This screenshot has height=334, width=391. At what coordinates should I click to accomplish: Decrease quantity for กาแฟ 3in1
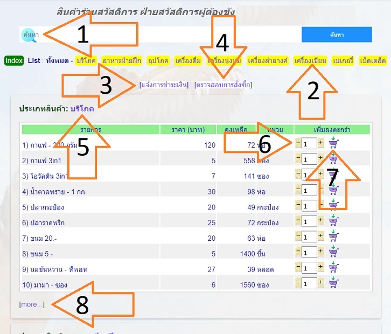298,159
